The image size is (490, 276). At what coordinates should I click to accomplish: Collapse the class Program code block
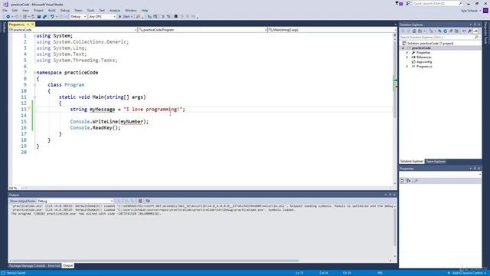(34, 85)
